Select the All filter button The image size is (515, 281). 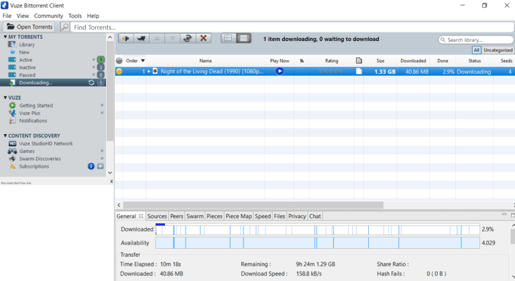[476, 50]
